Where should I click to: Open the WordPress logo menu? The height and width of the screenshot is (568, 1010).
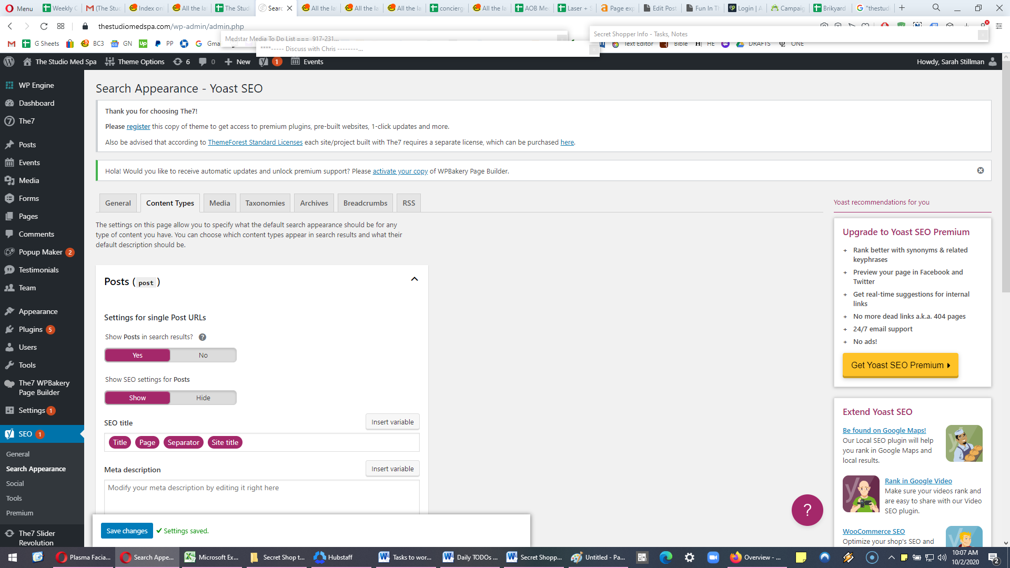coord(9,62)
